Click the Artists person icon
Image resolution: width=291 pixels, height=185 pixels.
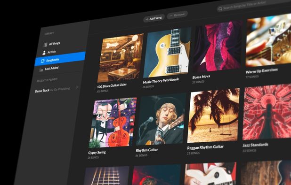click(x=44, y=53)
